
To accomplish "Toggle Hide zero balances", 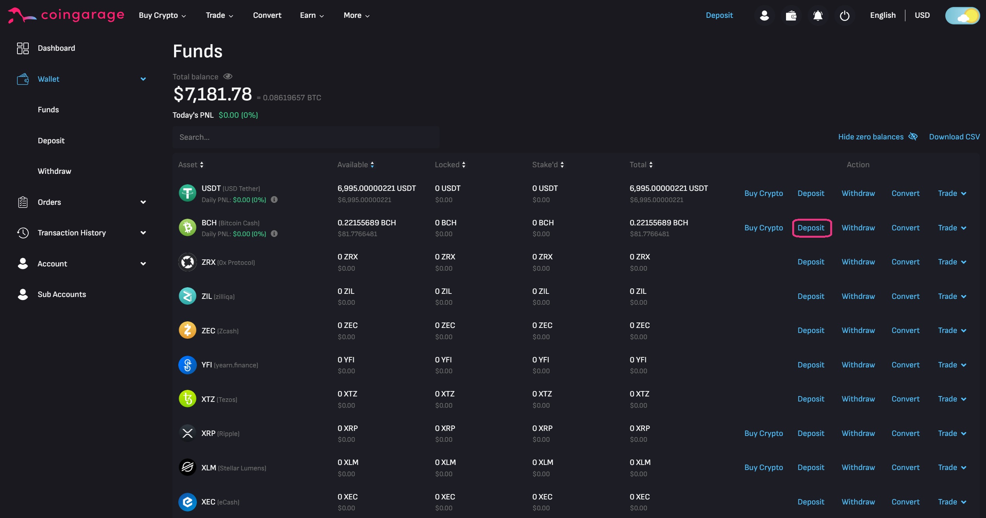I will point(877,137).
